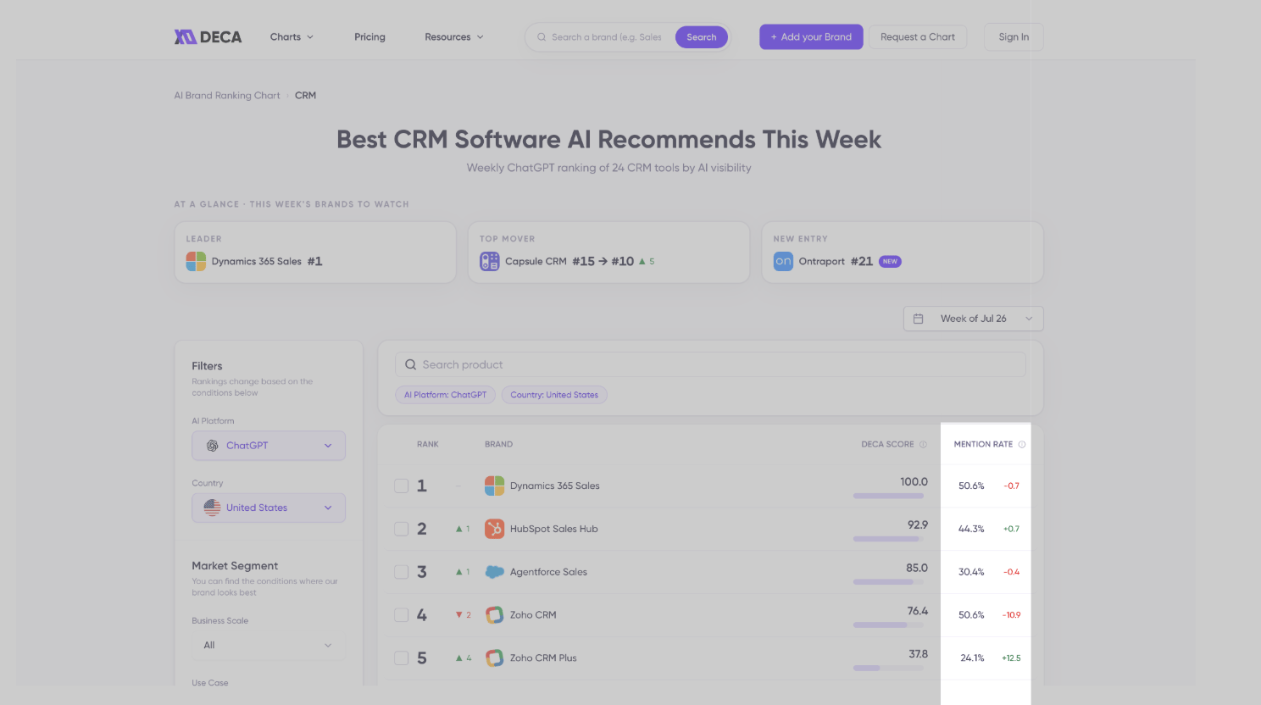Screen dimensions: 1261x705
Task: Tick the checkbox for HubSpot Sales Hub
Action: tap(402, 529)
